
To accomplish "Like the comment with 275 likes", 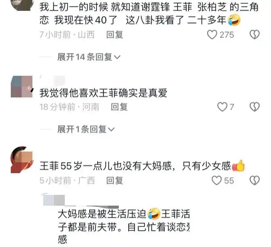I will click(212, 34).
